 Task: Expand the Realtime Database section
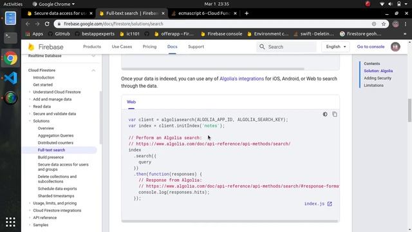click(93, 56)
